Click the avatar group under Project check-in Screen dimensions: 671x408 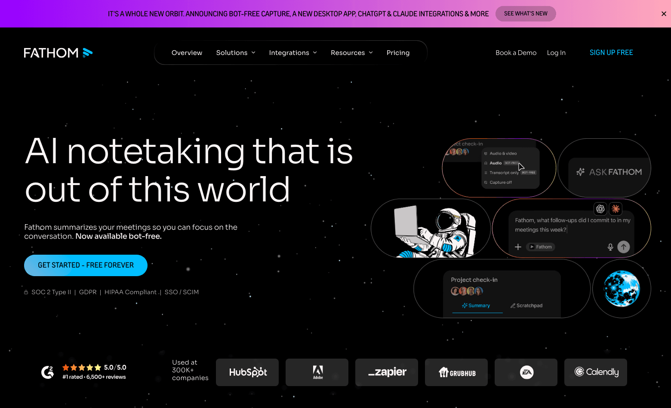coord(467,291)
